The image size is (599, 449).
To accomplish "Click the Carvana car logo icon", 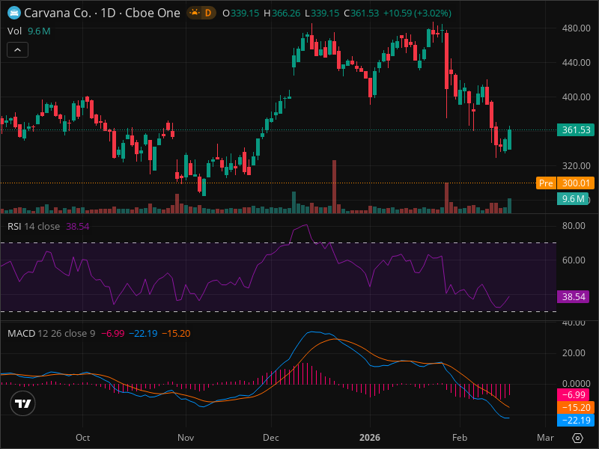I will pyautogui.click(x=14, y=13).
